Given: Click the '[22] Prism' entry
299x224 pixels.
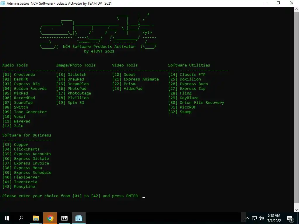Looking at the screenshot, I should (x=124, y=84).
